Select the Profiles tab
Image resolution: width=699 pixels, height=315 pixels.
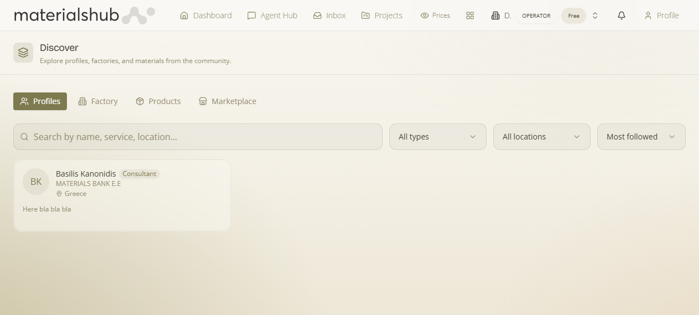coord(40,101)
